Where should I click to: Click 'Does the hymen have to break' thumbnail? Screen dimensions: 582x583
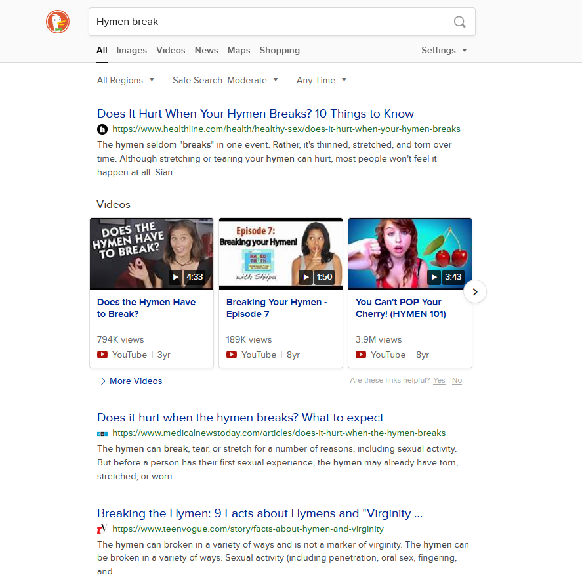(x=152, y=253)
